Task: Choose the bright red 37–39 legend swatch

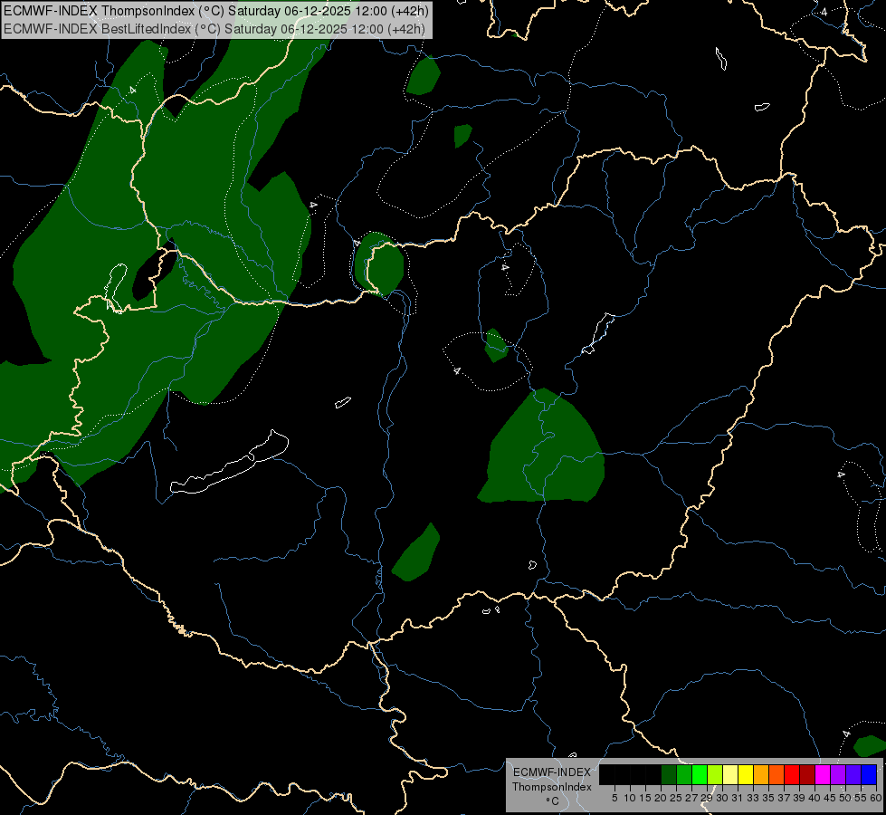Action: pos(792,774)
